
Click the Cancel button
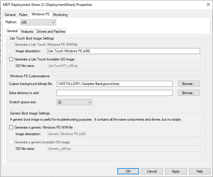pos(152,171)
